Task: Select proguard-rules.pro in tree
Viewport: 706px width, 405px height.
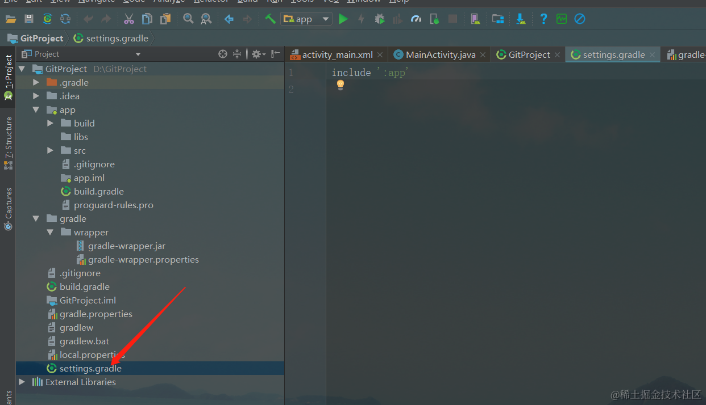Action: pos(107,205)
